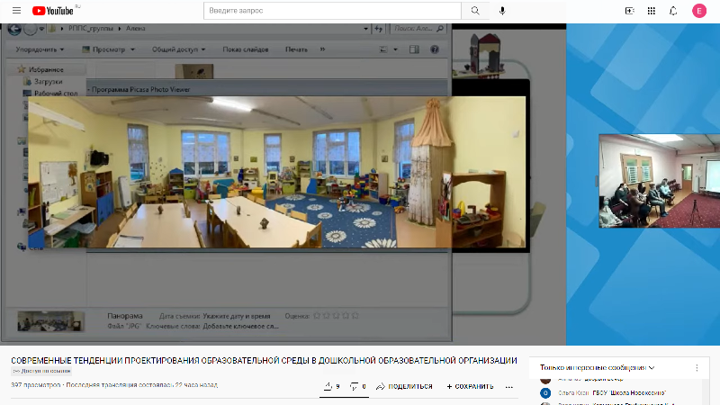Click the СОХРАНИТЬ save button
The image size is (720, 405).
pos(470,387)
